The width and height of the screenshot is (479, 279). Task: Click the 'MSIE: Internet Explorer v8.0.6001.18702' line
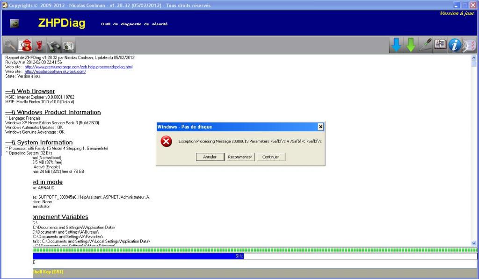(x=40, y=97)
